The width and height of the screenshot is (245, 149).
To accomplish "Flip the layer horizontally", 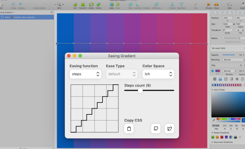I will (238, 30).
